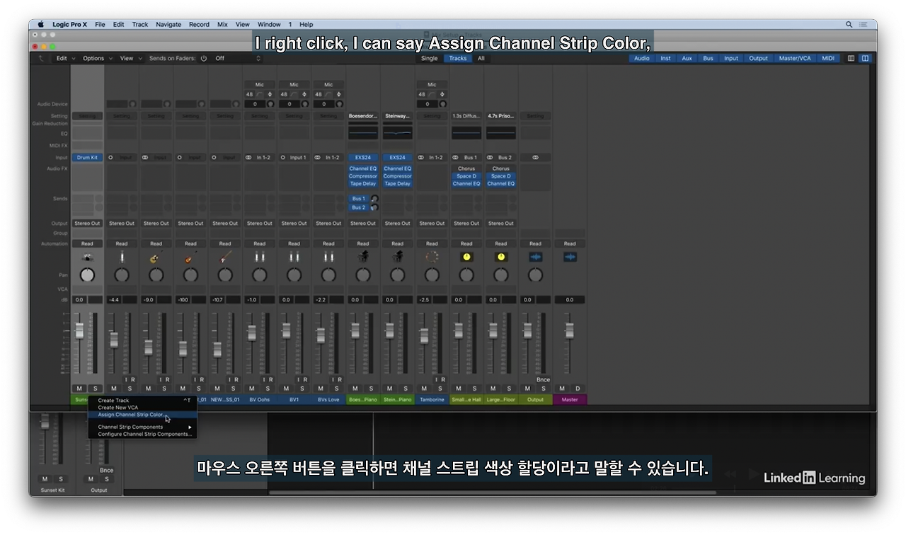The width and height of the screenshot is (906, 535).
Task: Switch to wide channel strips view icon
Action: click(865, 58)
